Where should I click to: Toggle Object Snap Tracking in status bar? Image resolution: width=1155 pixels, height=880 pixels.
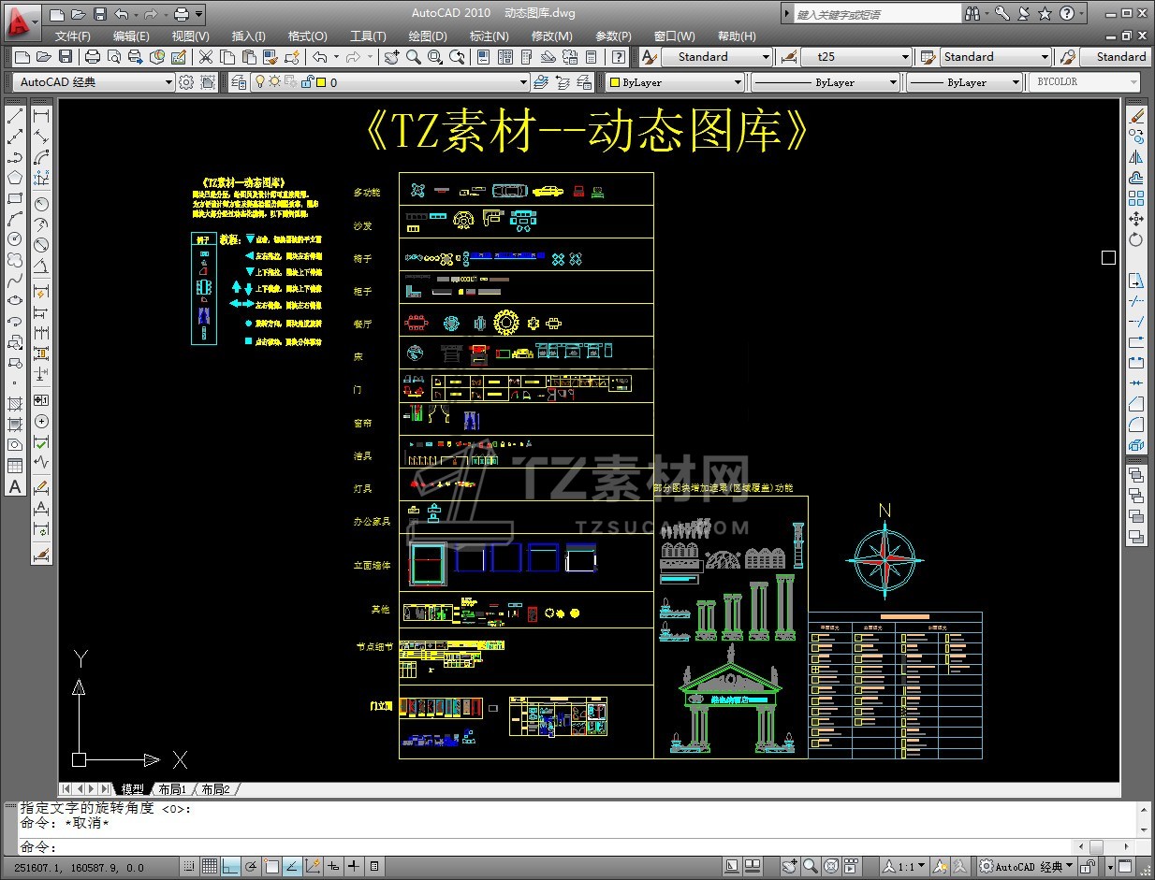coord(293,867)
